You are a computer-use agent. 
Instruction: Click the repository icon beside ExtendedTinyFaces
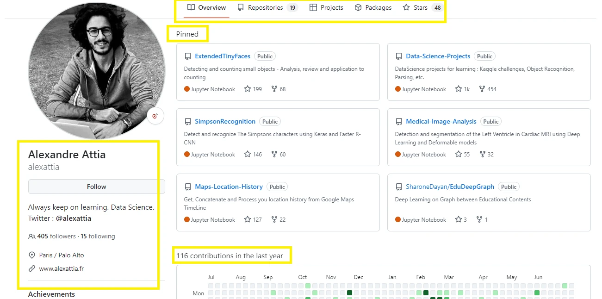188,56
